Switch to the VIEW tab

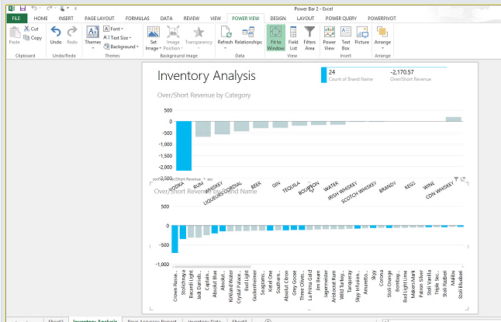click(216, 18)
